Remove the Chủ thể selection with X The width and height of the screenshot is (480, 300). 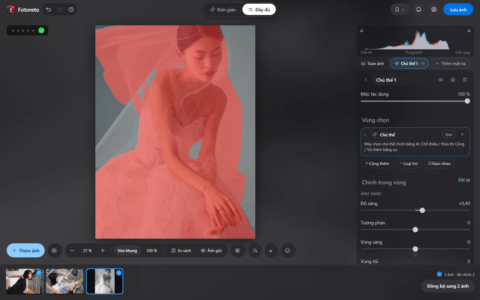pos(462,134)
